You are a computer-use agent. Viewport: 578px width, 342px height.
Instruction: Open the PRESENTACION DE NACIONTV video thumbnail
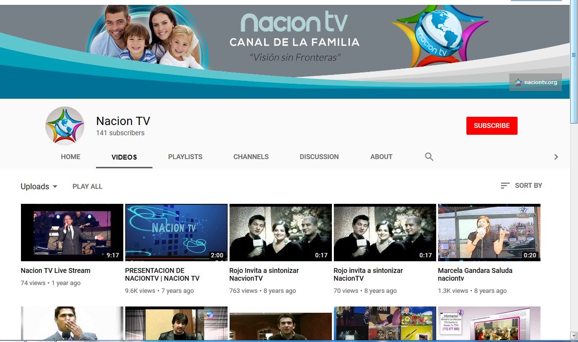[x=176, y=233]
